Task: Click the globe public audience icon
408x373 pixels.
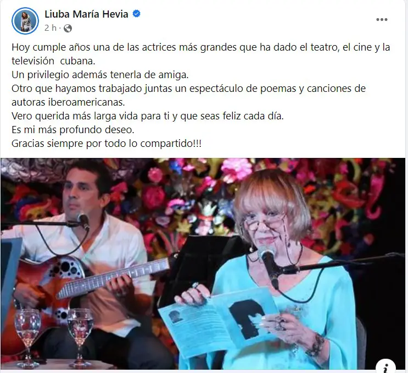Action: [68, 28]
